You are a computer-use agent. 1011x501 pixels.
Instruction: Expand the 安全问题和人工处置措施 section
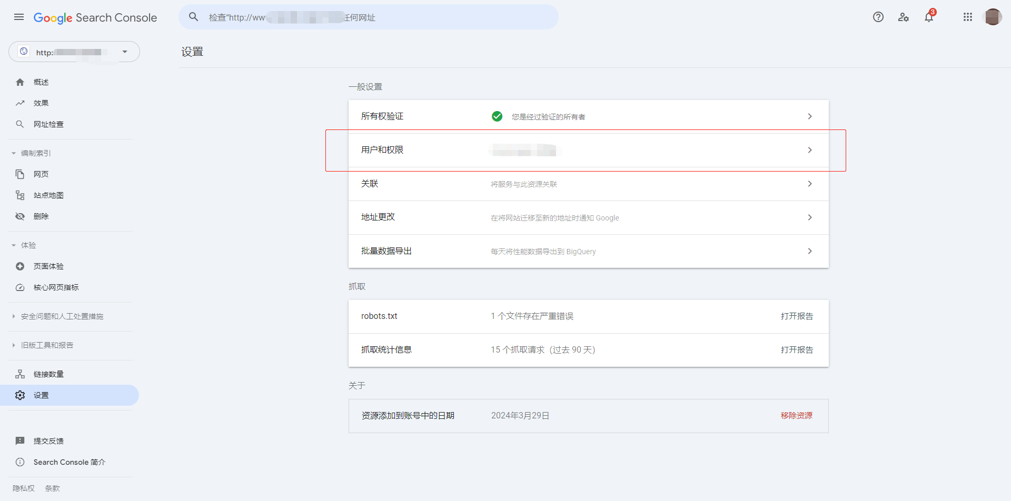(14, 316)
